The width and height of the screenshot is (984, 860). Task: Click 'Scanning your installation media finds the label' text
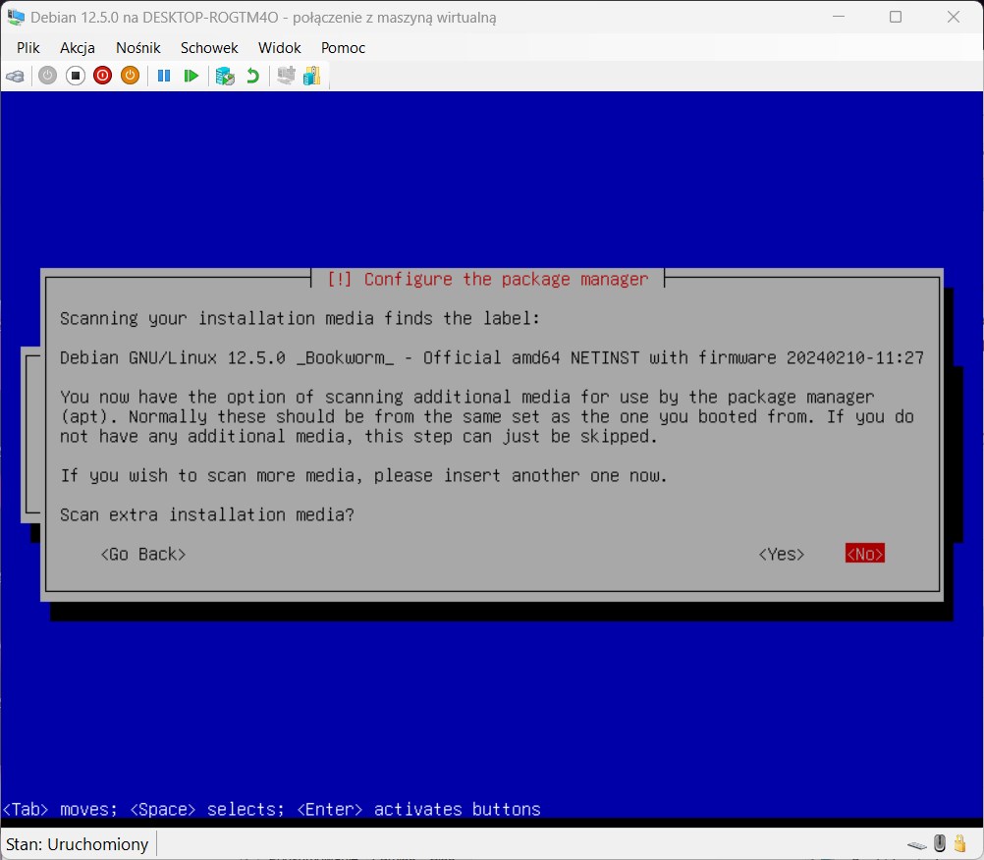pyautogui.click(x=300, y=319)
